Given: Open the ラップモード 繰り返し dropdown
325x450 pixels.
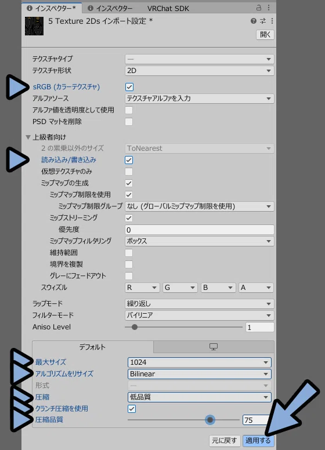Looking at the screenshot, I should [x=199, y=304].
